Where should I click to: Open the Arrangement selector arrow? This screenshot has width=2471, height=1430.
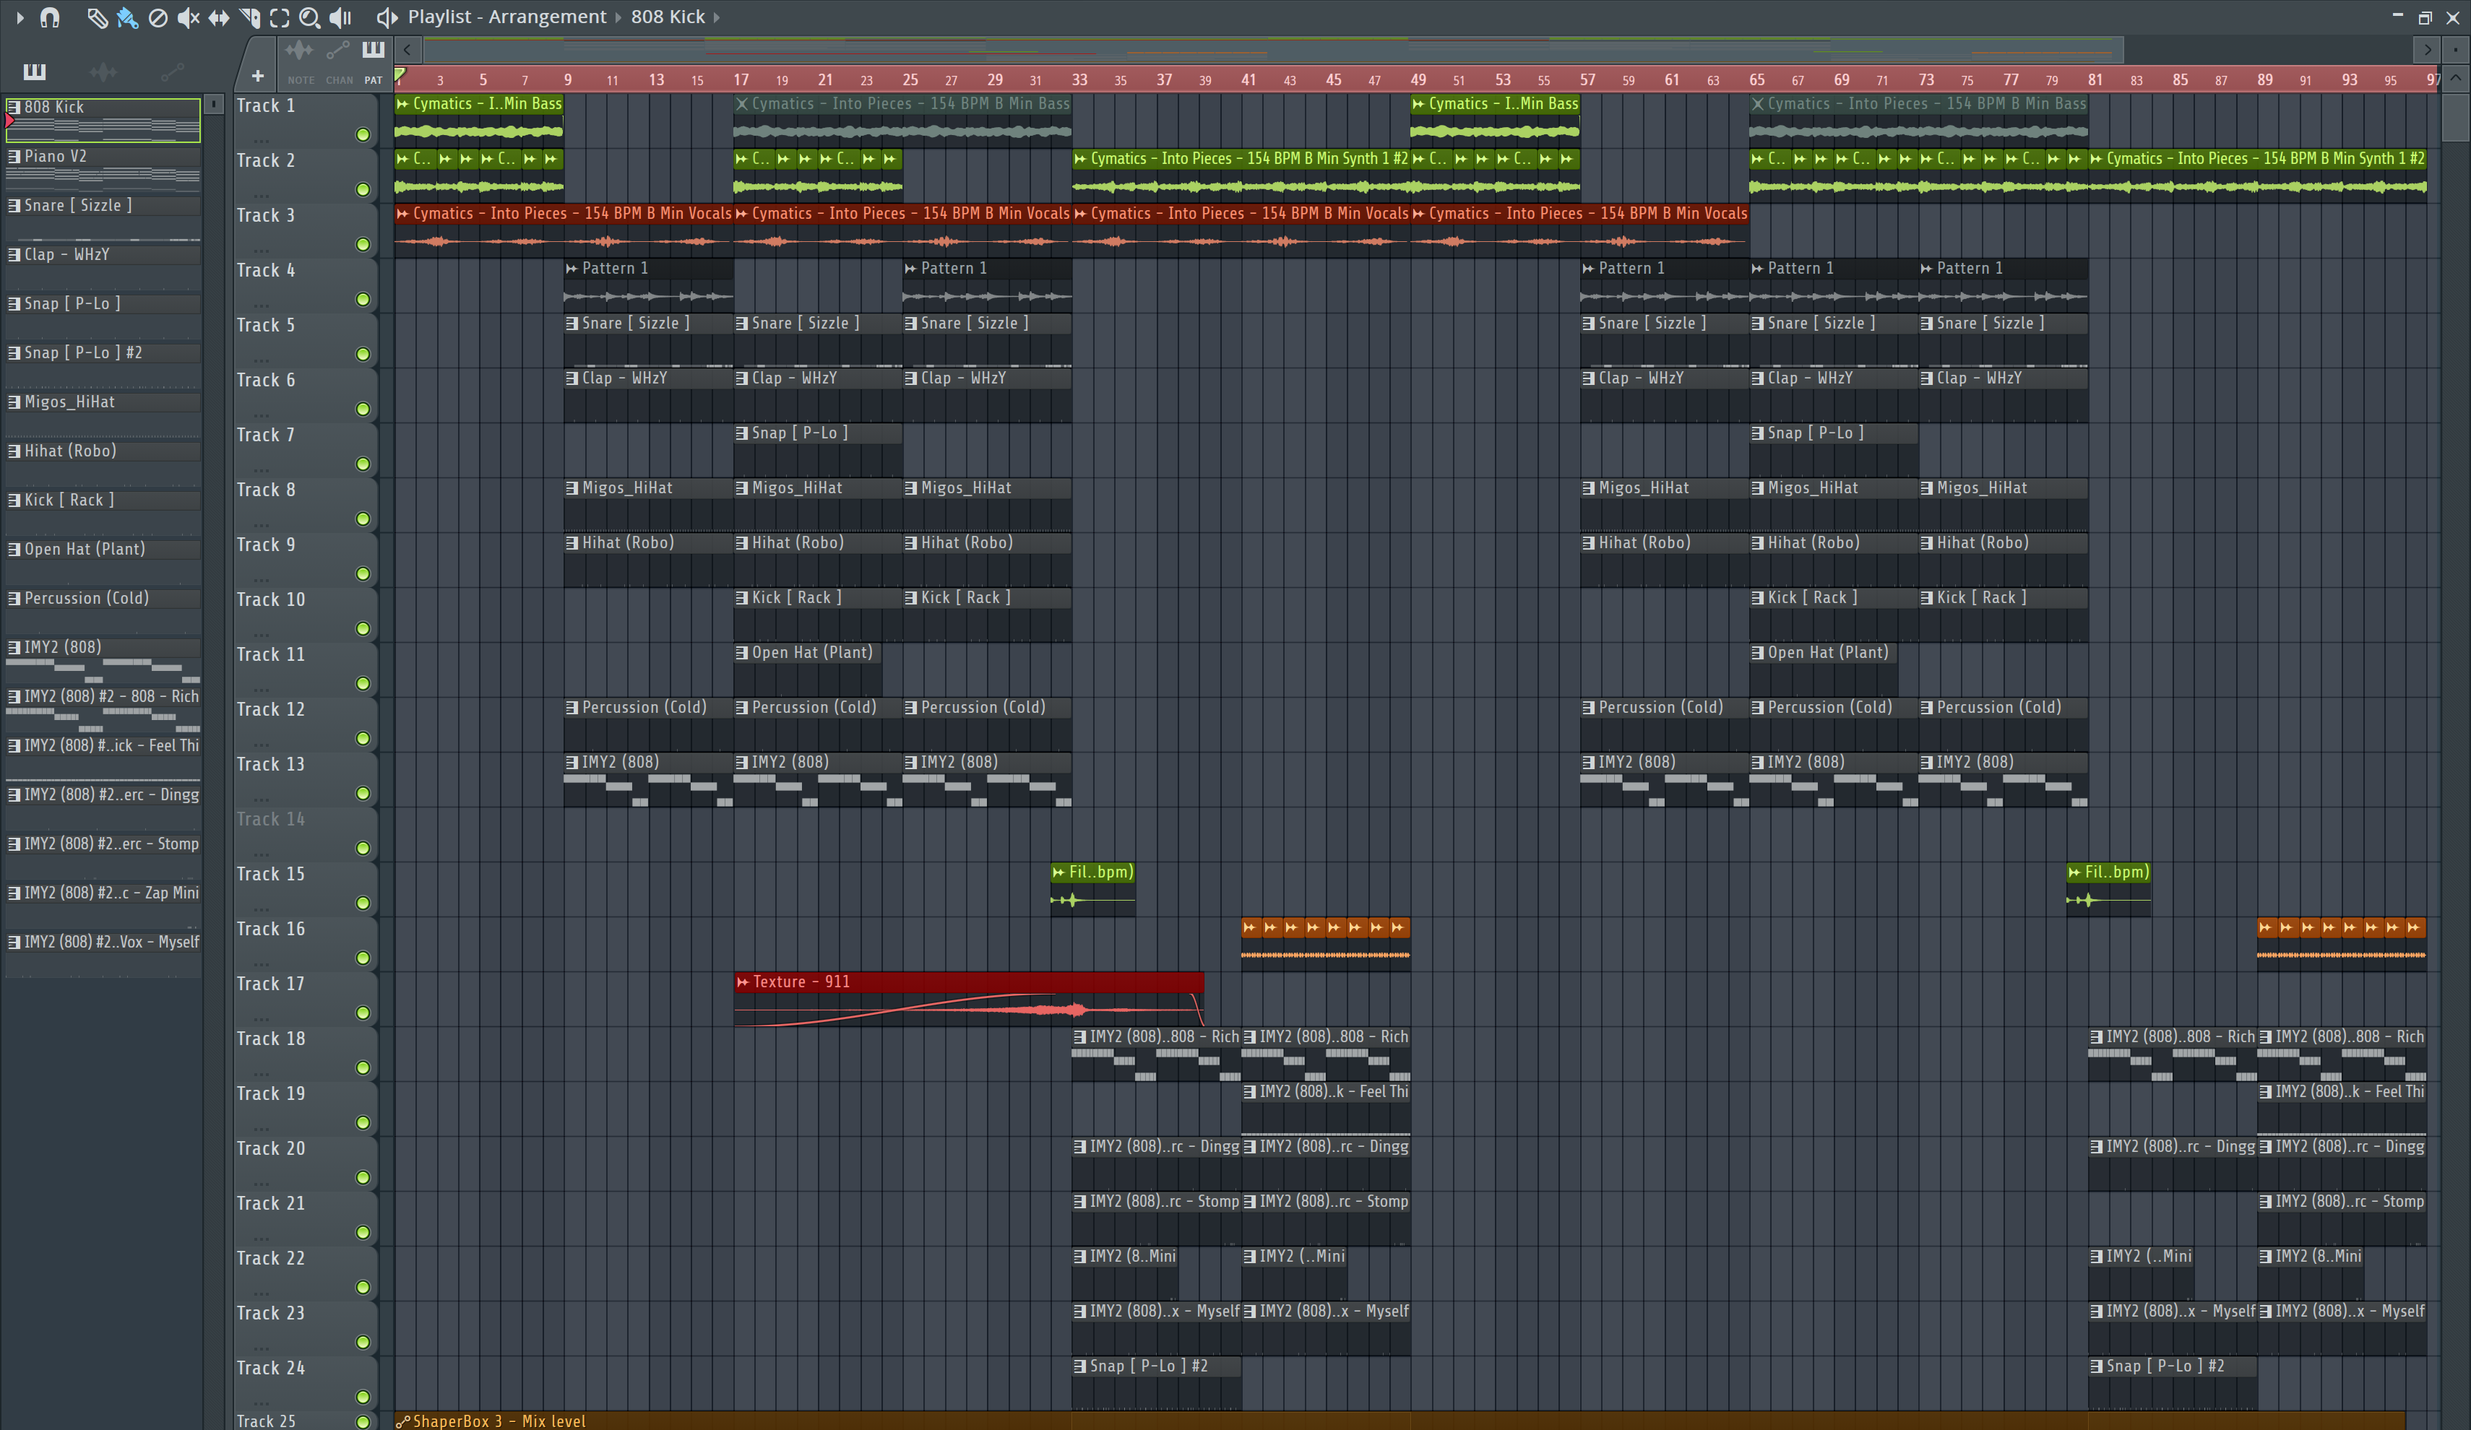point(618,17)
